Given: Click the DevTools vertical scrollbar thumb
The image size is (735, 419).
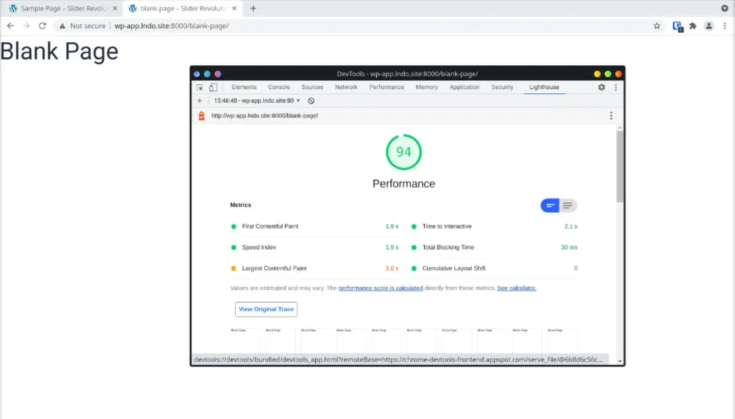Looking at the screenshot, I should [x=619, y=166].
